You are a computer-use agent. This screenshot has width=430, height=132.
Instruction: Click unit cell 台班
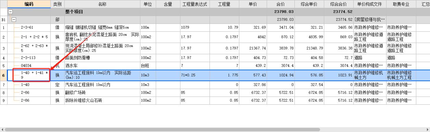[148, 65]
